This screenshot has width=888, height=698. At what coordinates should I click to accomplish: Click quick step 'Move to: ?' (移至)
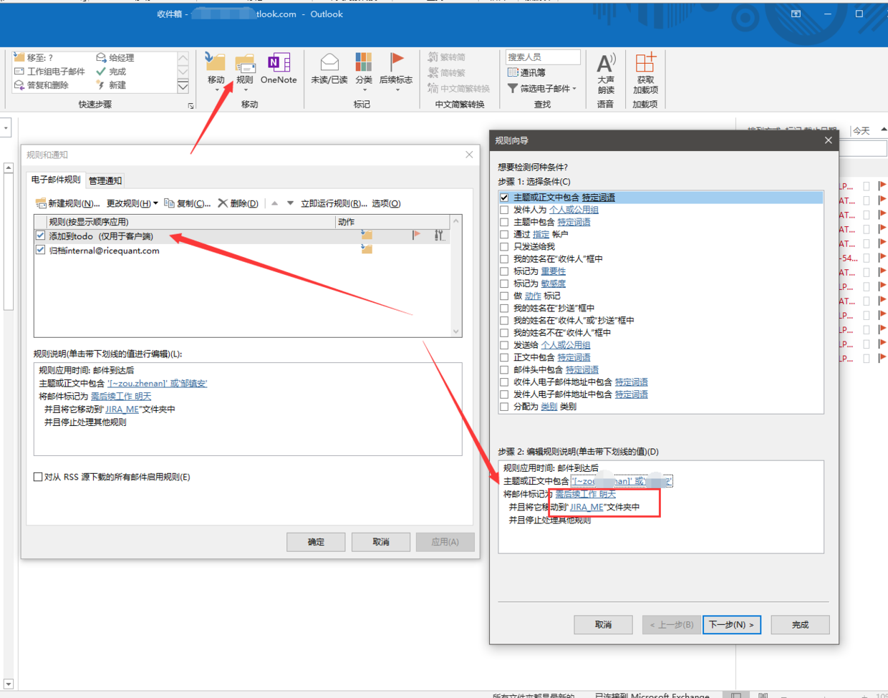pos(34,57)
